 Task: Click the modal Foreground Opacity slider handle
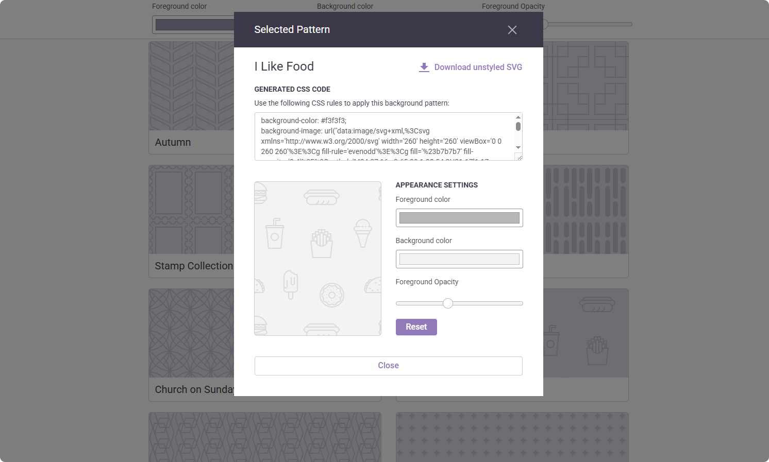pos(448,303)
